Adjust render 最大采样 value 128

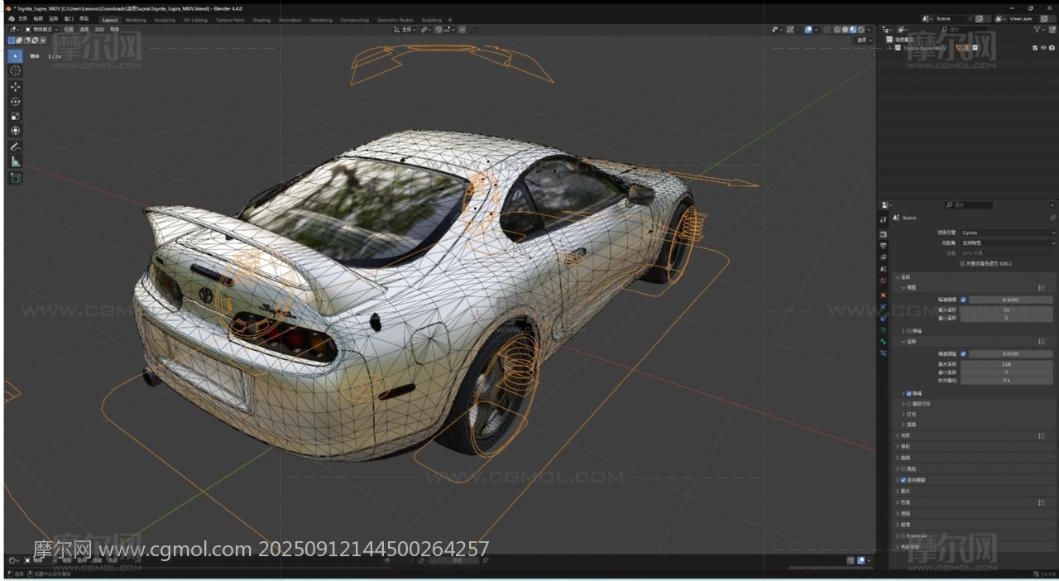click(x=1006, y=363)
